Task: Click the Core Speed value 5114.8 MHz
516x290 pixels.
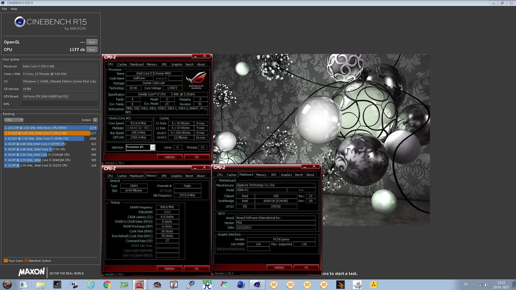Action: tap(138, 123)
